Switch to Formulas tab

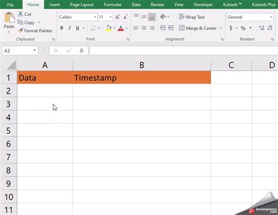[x=113, y=5]
